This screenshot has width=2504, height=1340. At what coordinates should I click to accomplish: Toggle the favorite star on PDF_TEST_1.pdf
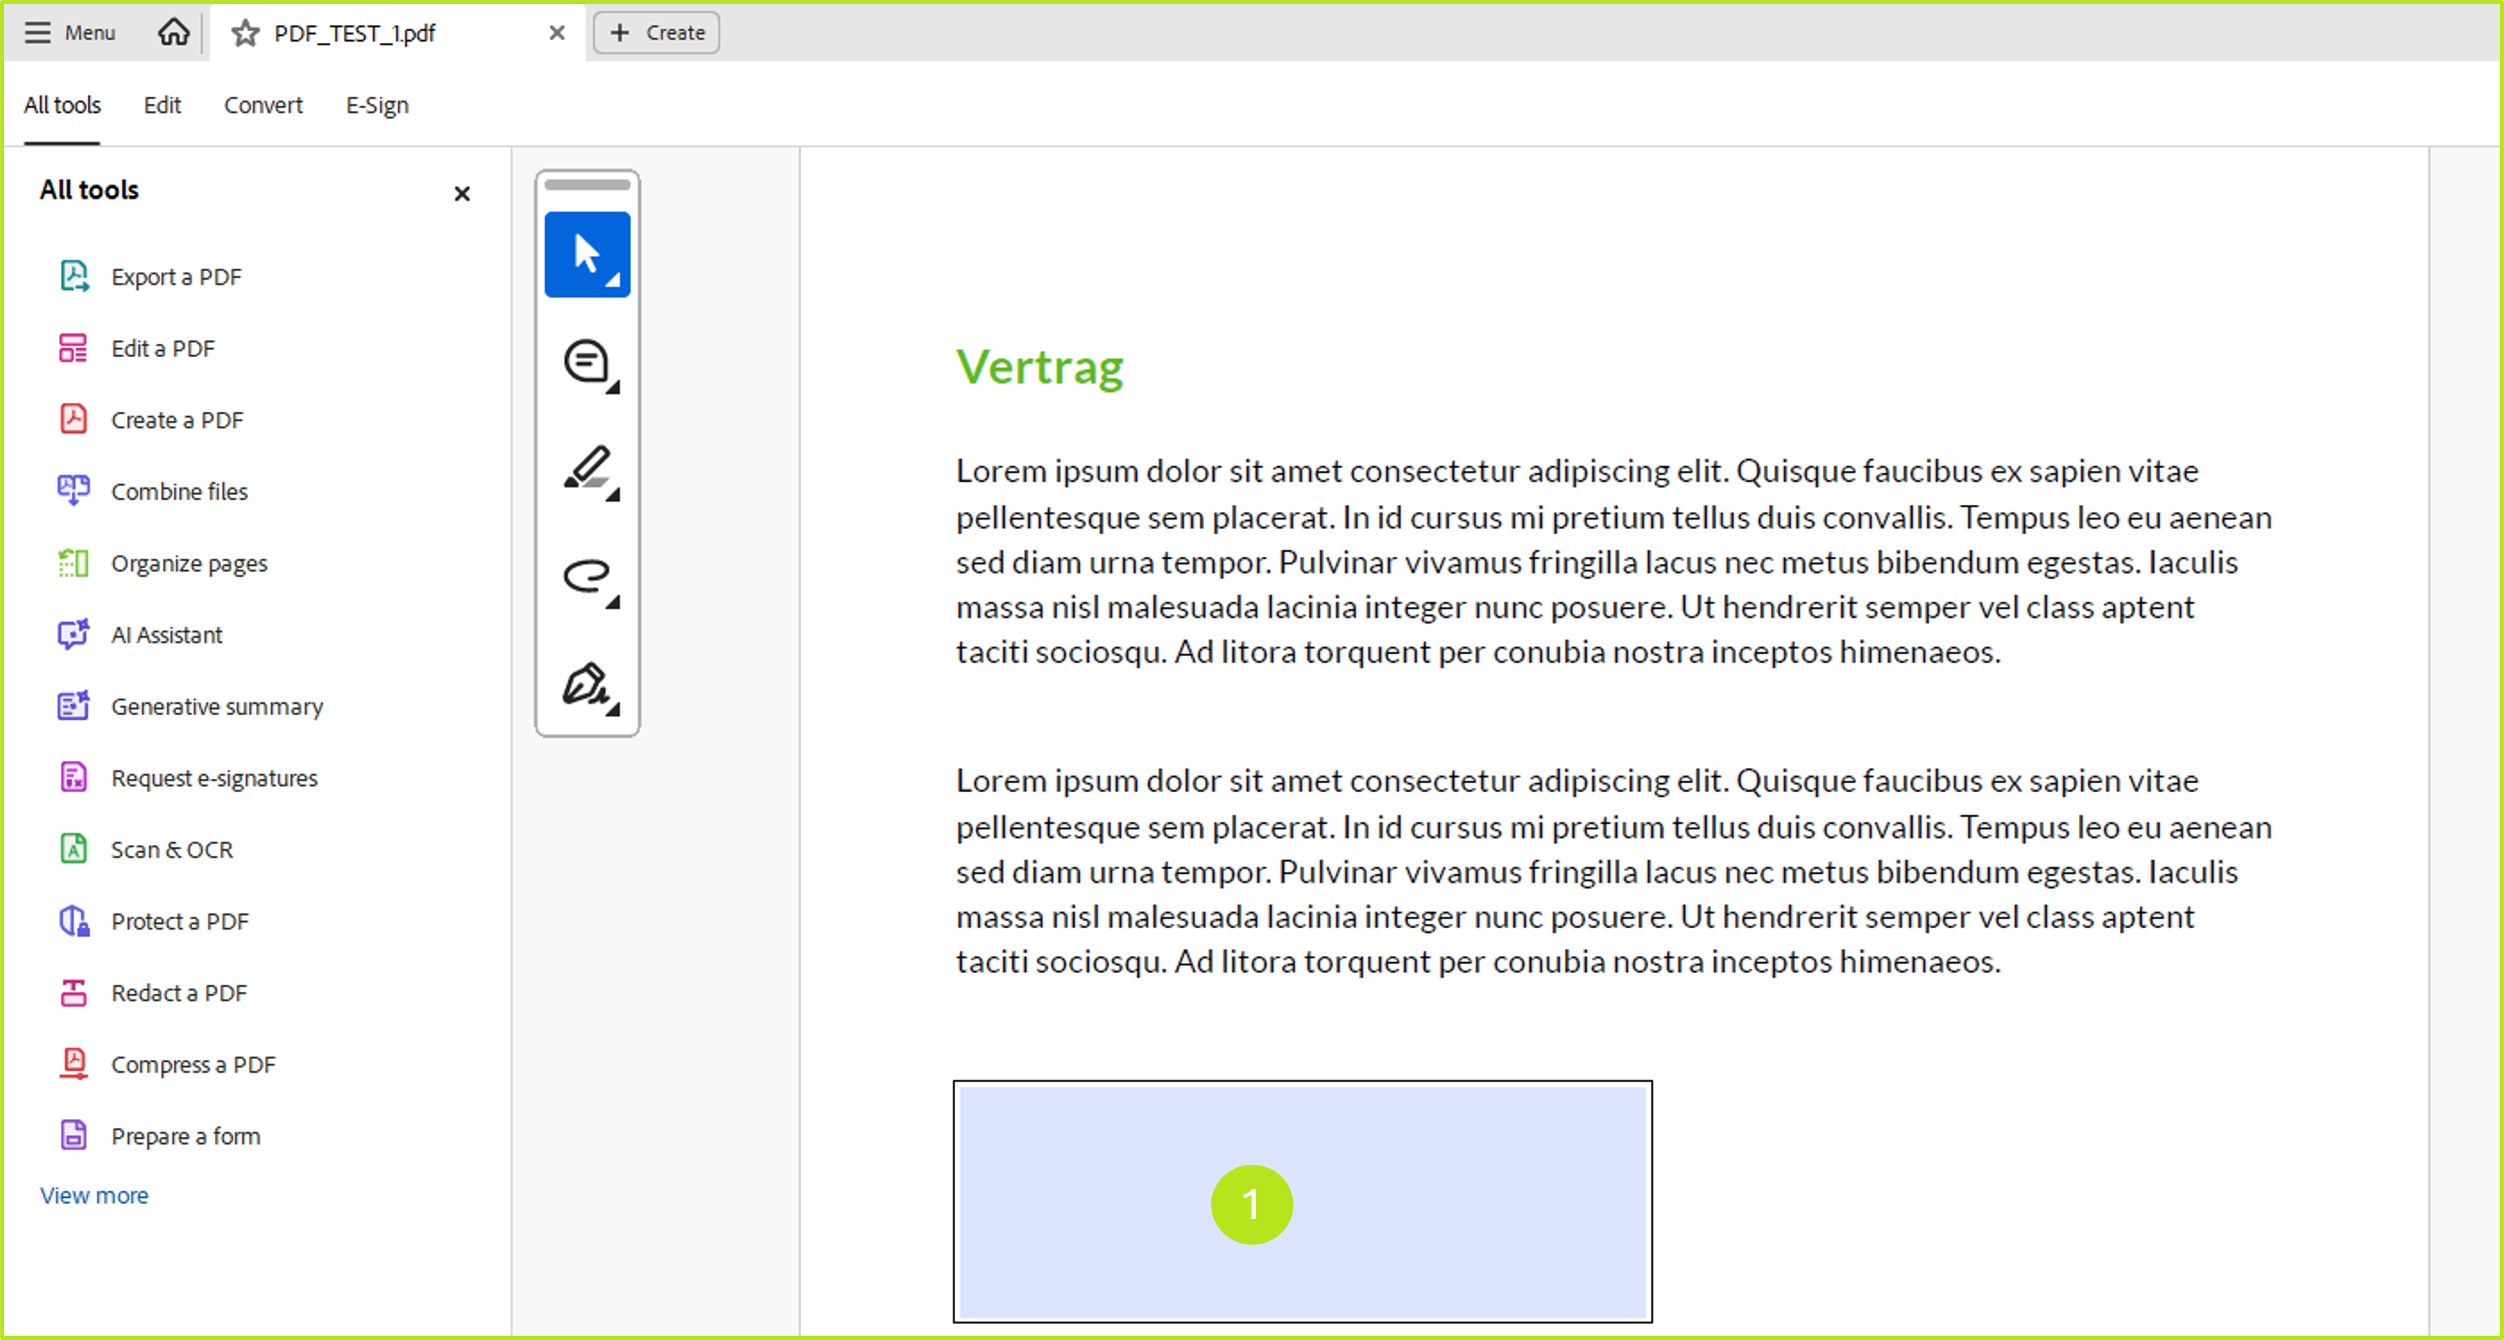[244, 32]
